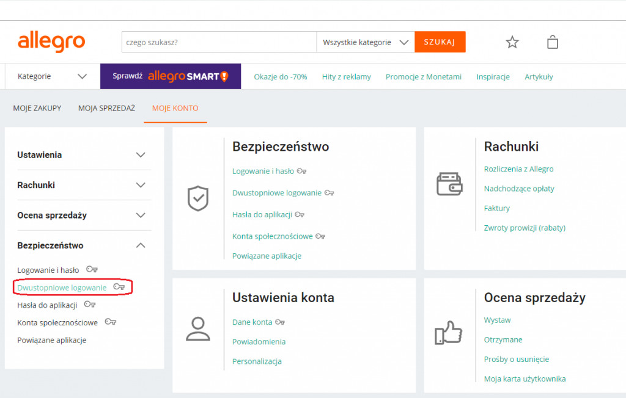Open the Kategorie dropdown
This screenshot has height=398, width=626.
tap(53, 76)
